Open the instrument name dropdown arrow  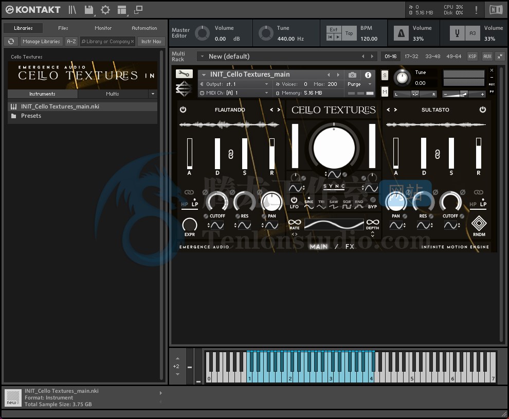204,75
